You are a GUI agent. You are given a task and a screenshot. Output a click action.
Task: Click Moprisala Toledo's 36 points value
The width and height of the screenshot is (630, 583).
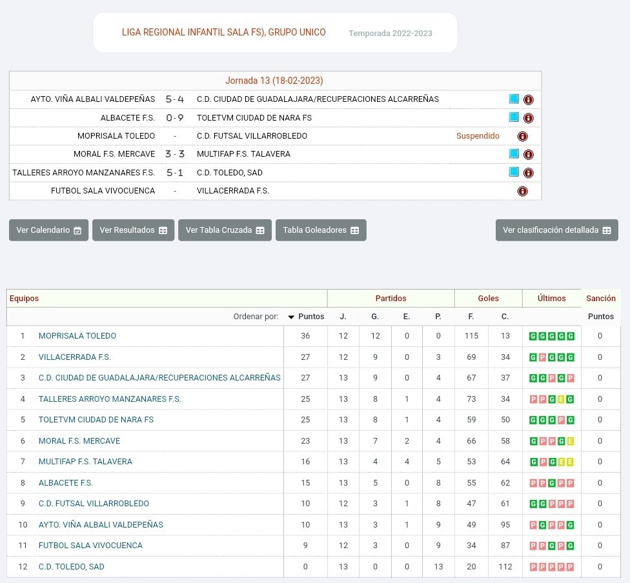pos(305,335)
